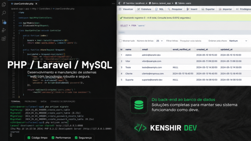Click the suporte@kenshir.dev email cell
251x141 pixels.
click(x=152, y=80)
